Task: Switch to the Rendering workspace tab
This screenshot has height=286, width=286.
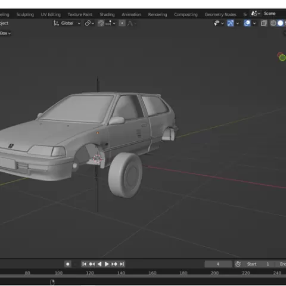Action: point(157,14)
